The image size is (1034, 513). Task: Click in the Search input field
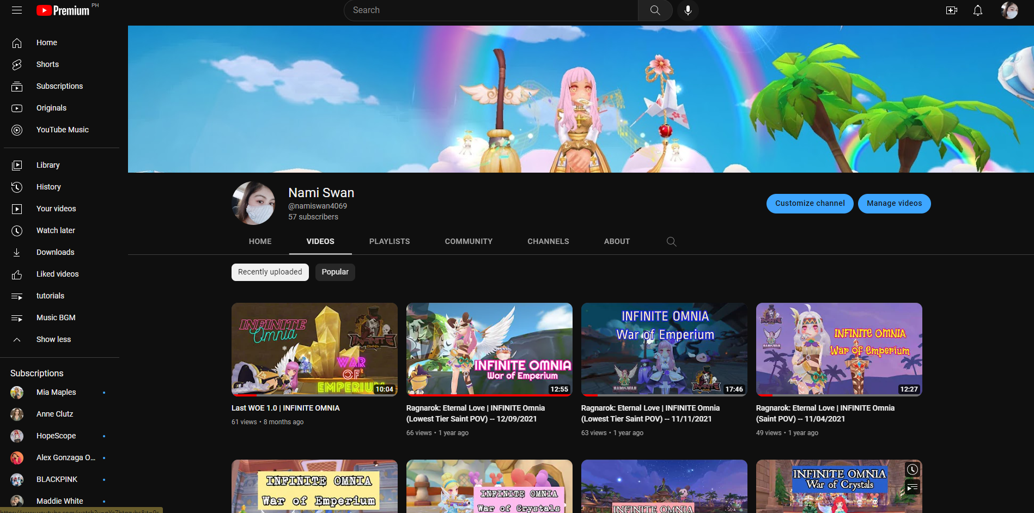tap(491, 10)
